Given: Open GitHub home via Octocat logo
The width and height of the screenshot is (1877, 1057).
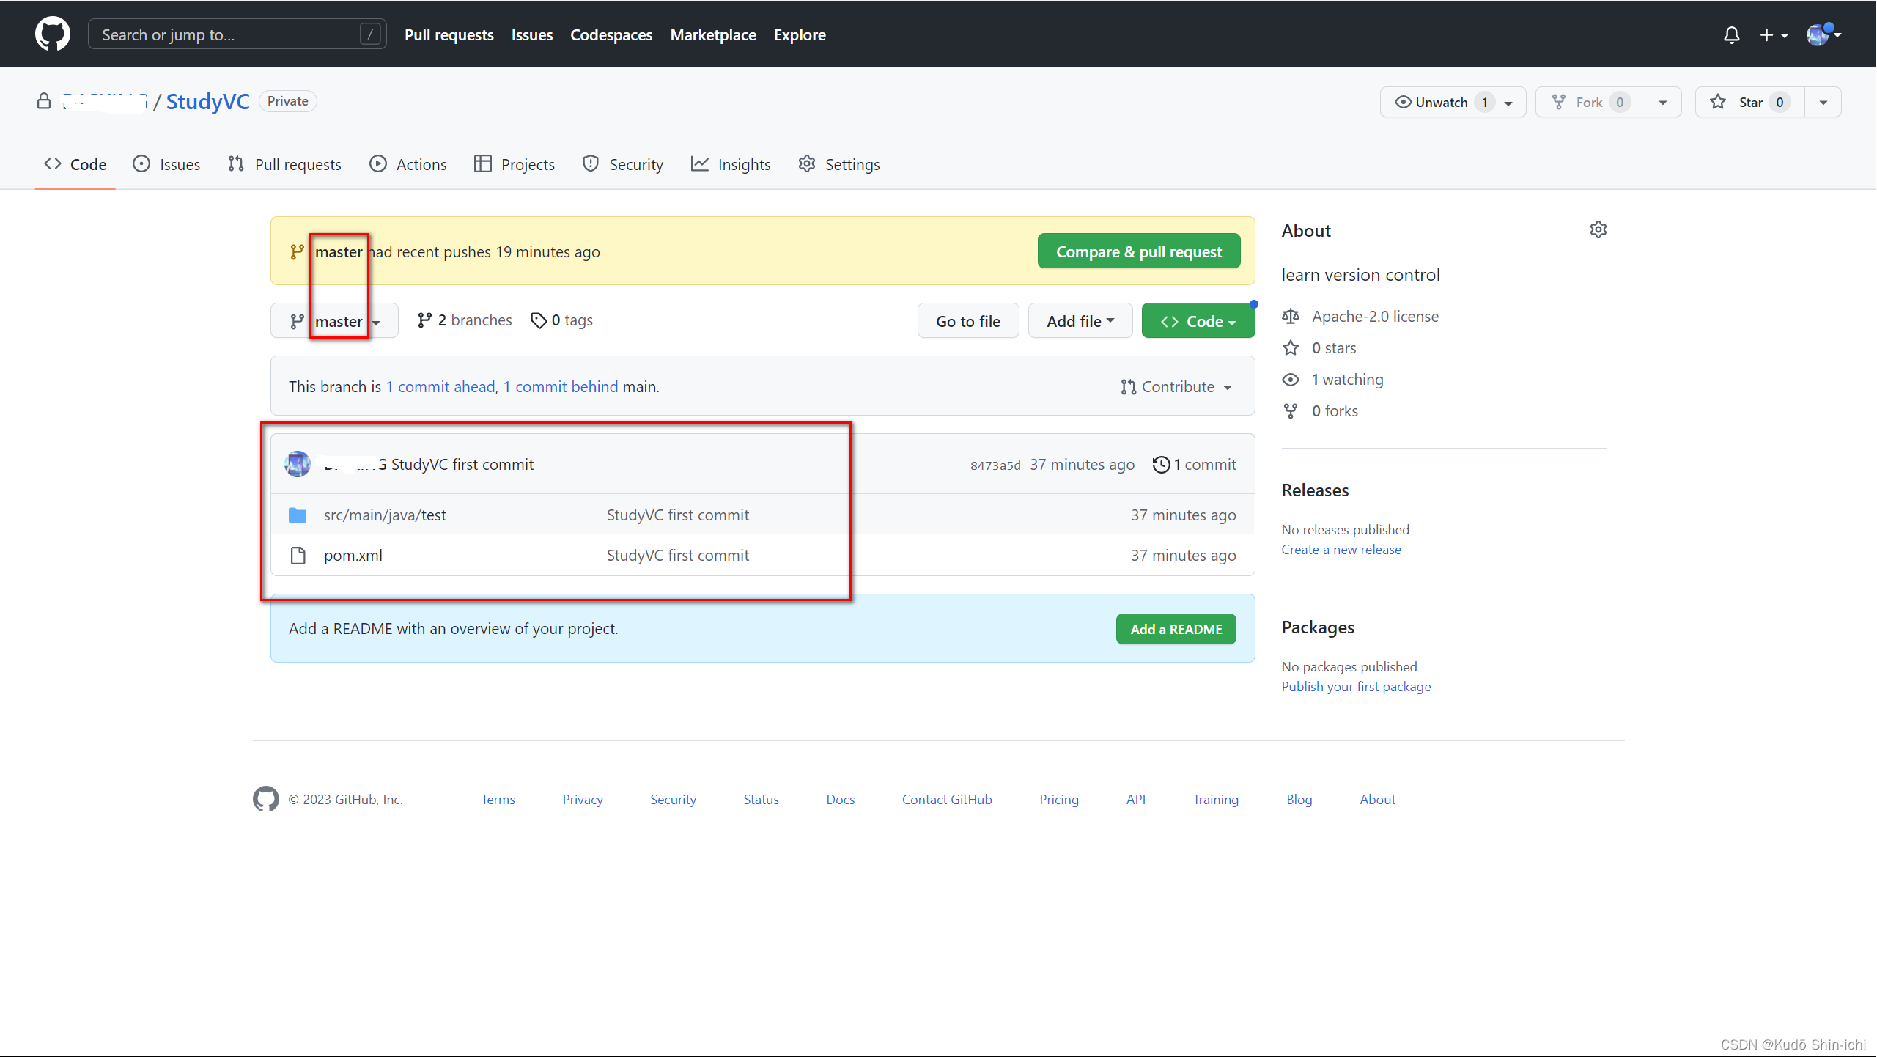Looking at the screenshot, I should click(x=52, y=34).
